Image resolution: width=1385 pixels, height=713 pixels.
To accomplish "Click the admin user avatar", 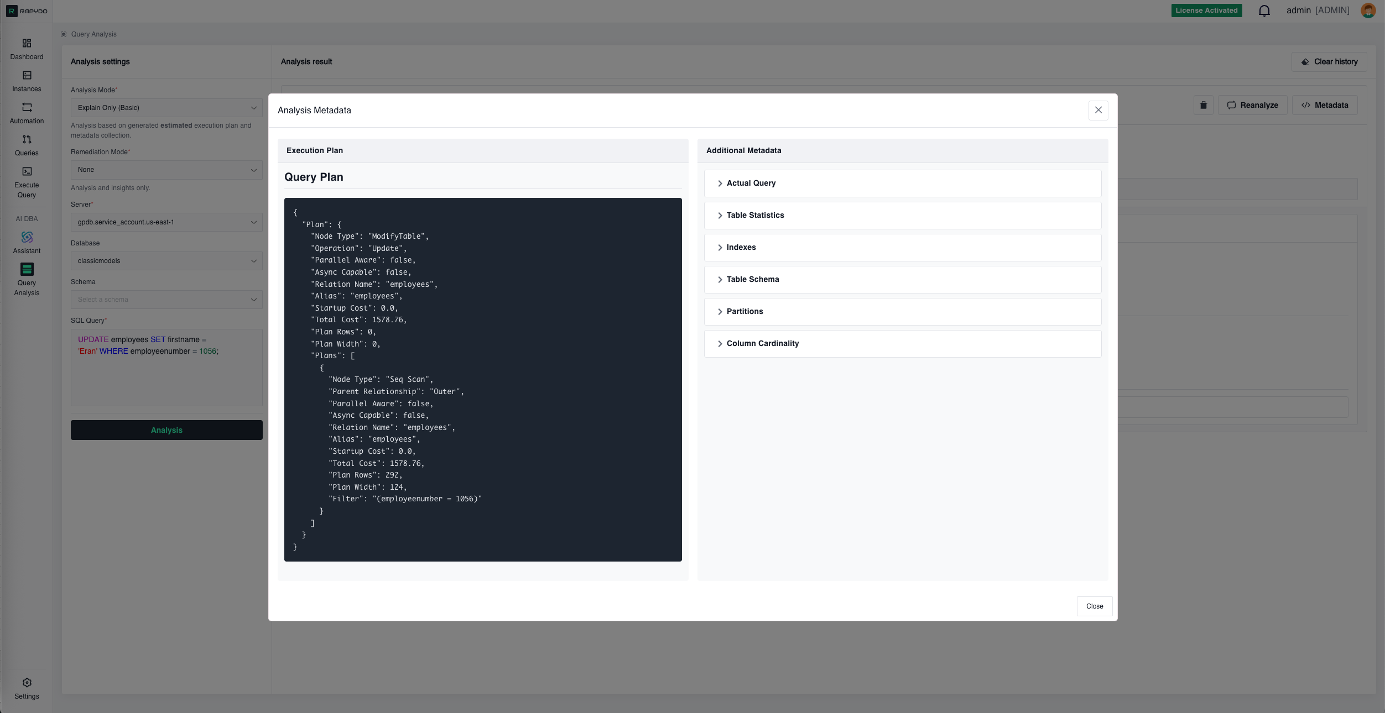I will coord(1368,11).
